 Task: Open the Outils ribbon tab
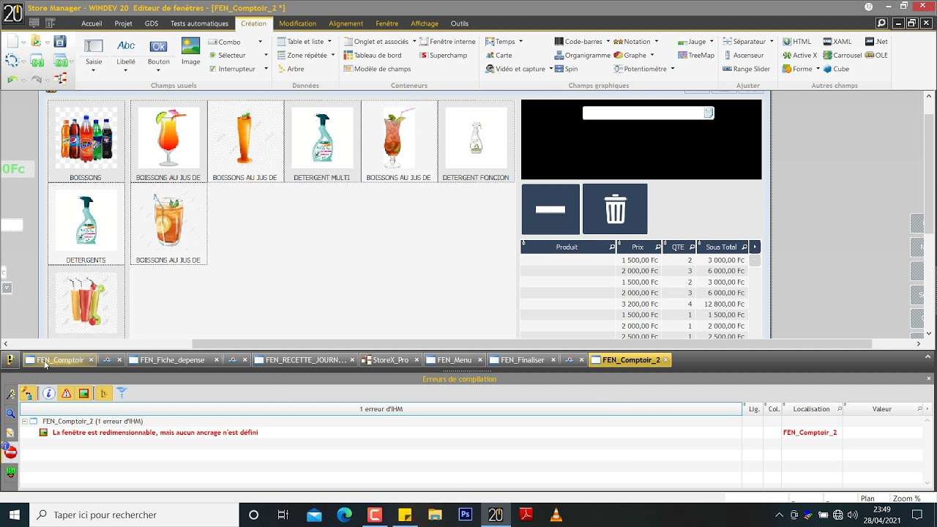(460, 23)
